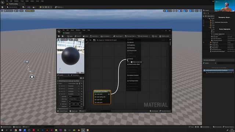Click the Layer sand input pin
Image resolution: width=235 pixels, height=132 pixels.
pyautogui.click(x=95, y=100)
